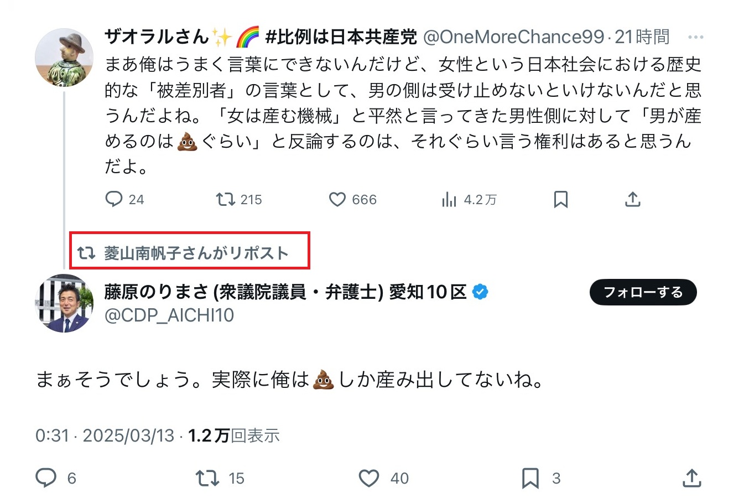The width and height of the screenshot is (749, 503).
Task: Open the @CDP_AICHI10 handle link
Action: click(x=169, y=315)
